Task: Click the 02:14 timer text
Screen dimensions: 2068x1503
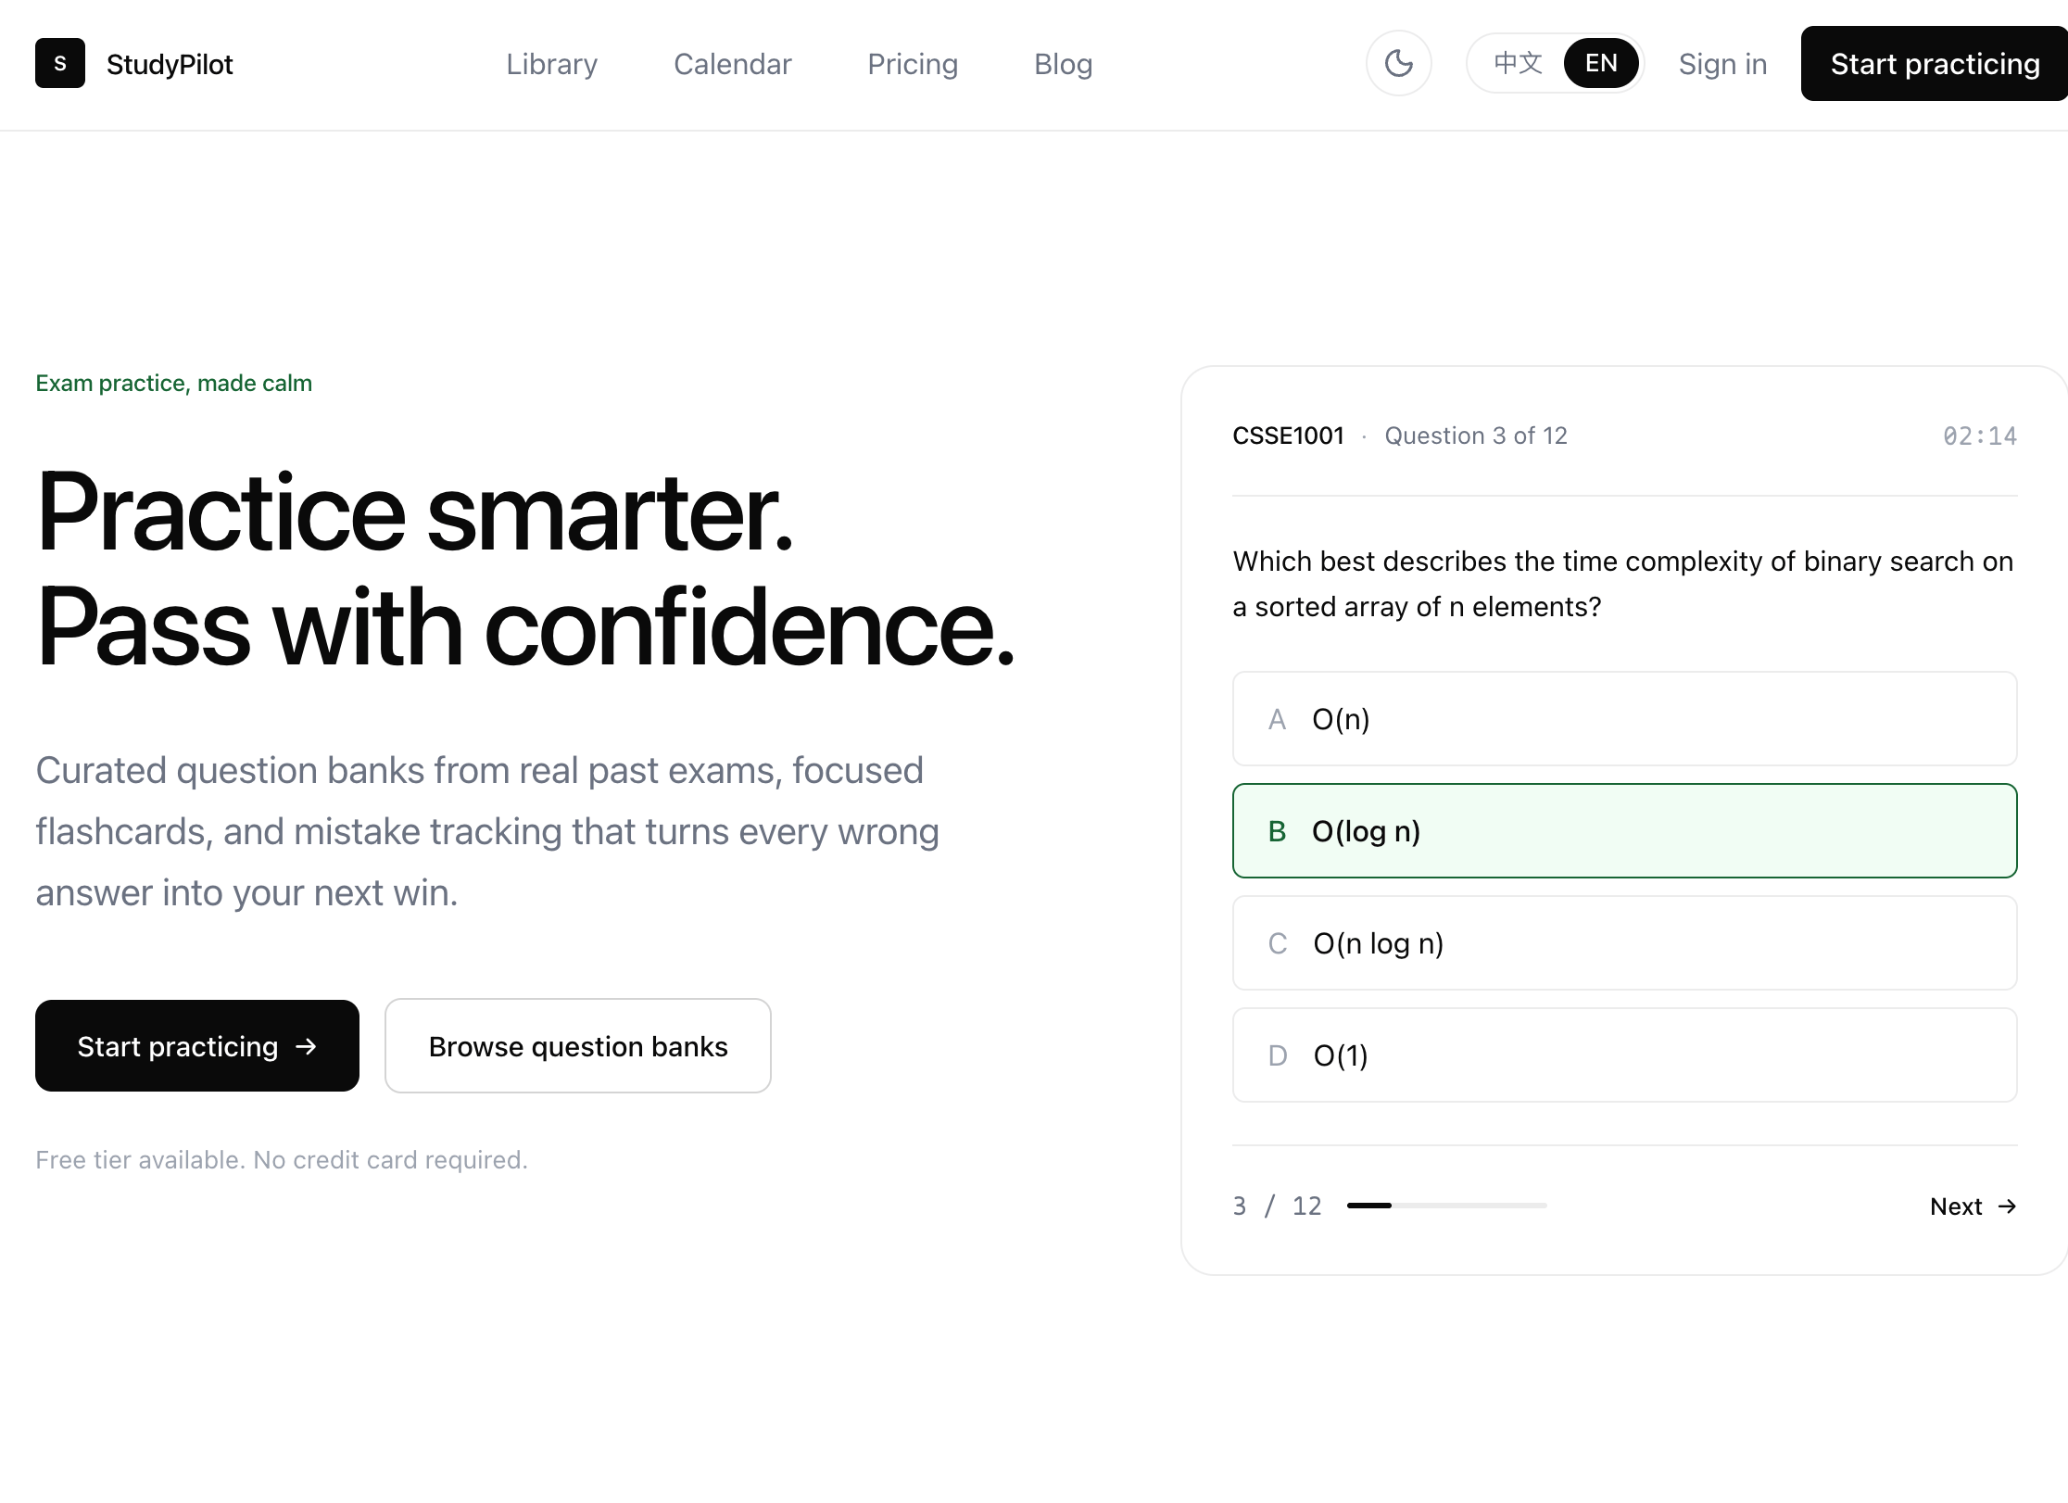Action: click(1979, 436)
